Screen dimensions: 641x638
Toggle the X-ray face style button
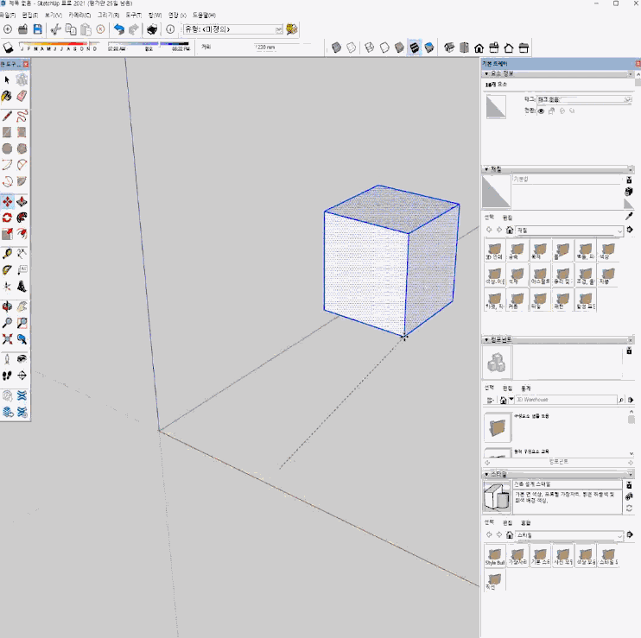coord(337,47)
